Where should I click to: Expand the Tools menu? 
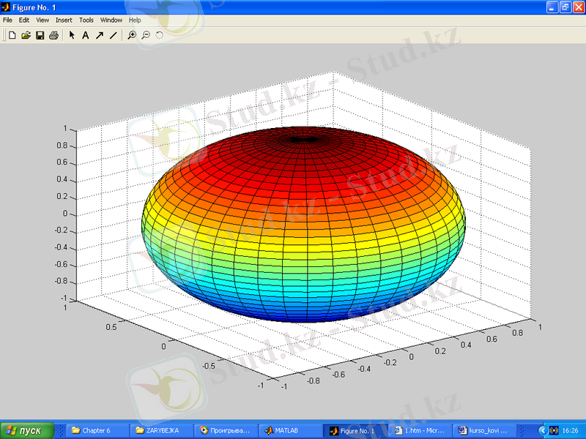coord(86,20)
